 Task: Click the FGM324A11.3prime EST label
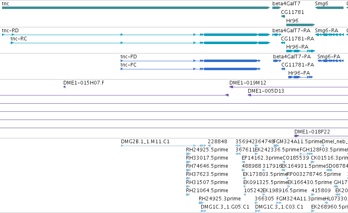pyautogui.click(x=301, y=199)
